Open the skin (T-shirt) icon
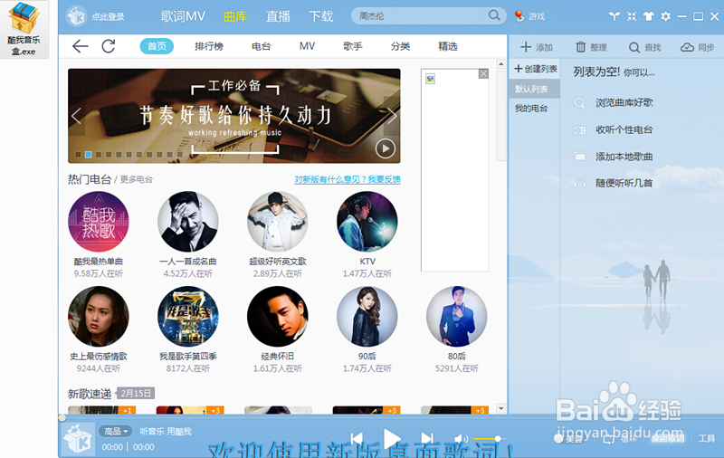This screenshot has height=458, width=724. 649,16
